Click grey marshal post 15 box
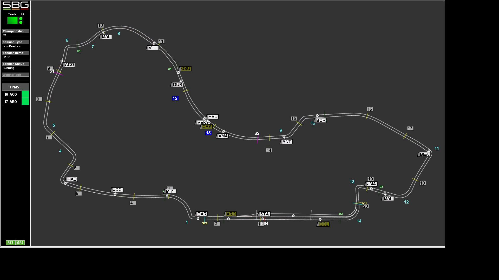This screenshot has width=499, height=280. tap(294, 118)
